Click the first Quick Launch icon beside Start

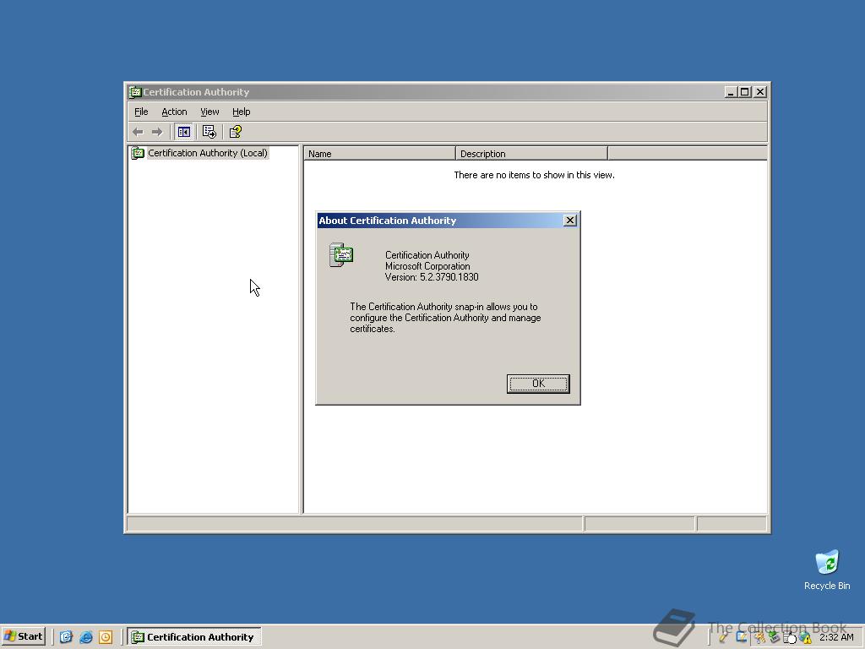pyautogui.click(x=66, y=637)
